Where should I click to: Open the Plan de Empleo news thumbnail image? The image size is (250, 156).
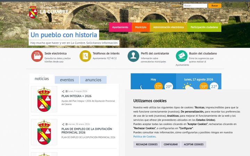pyautogui.click(x=44, y=132)
